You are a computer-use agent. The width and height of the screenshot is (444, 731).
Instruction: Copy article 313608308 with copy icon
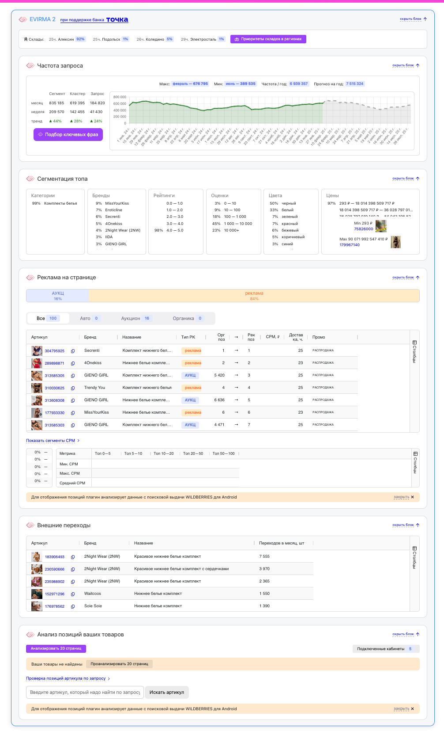click(73, 400)
